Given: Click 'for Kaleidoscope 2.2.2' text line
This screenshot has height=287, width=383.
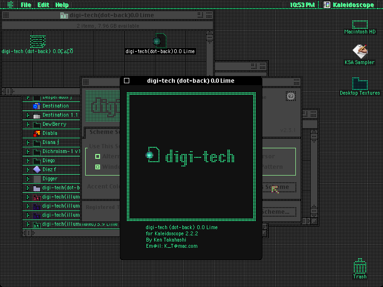Looking at the screenshot, I should (x=172, y=233).
